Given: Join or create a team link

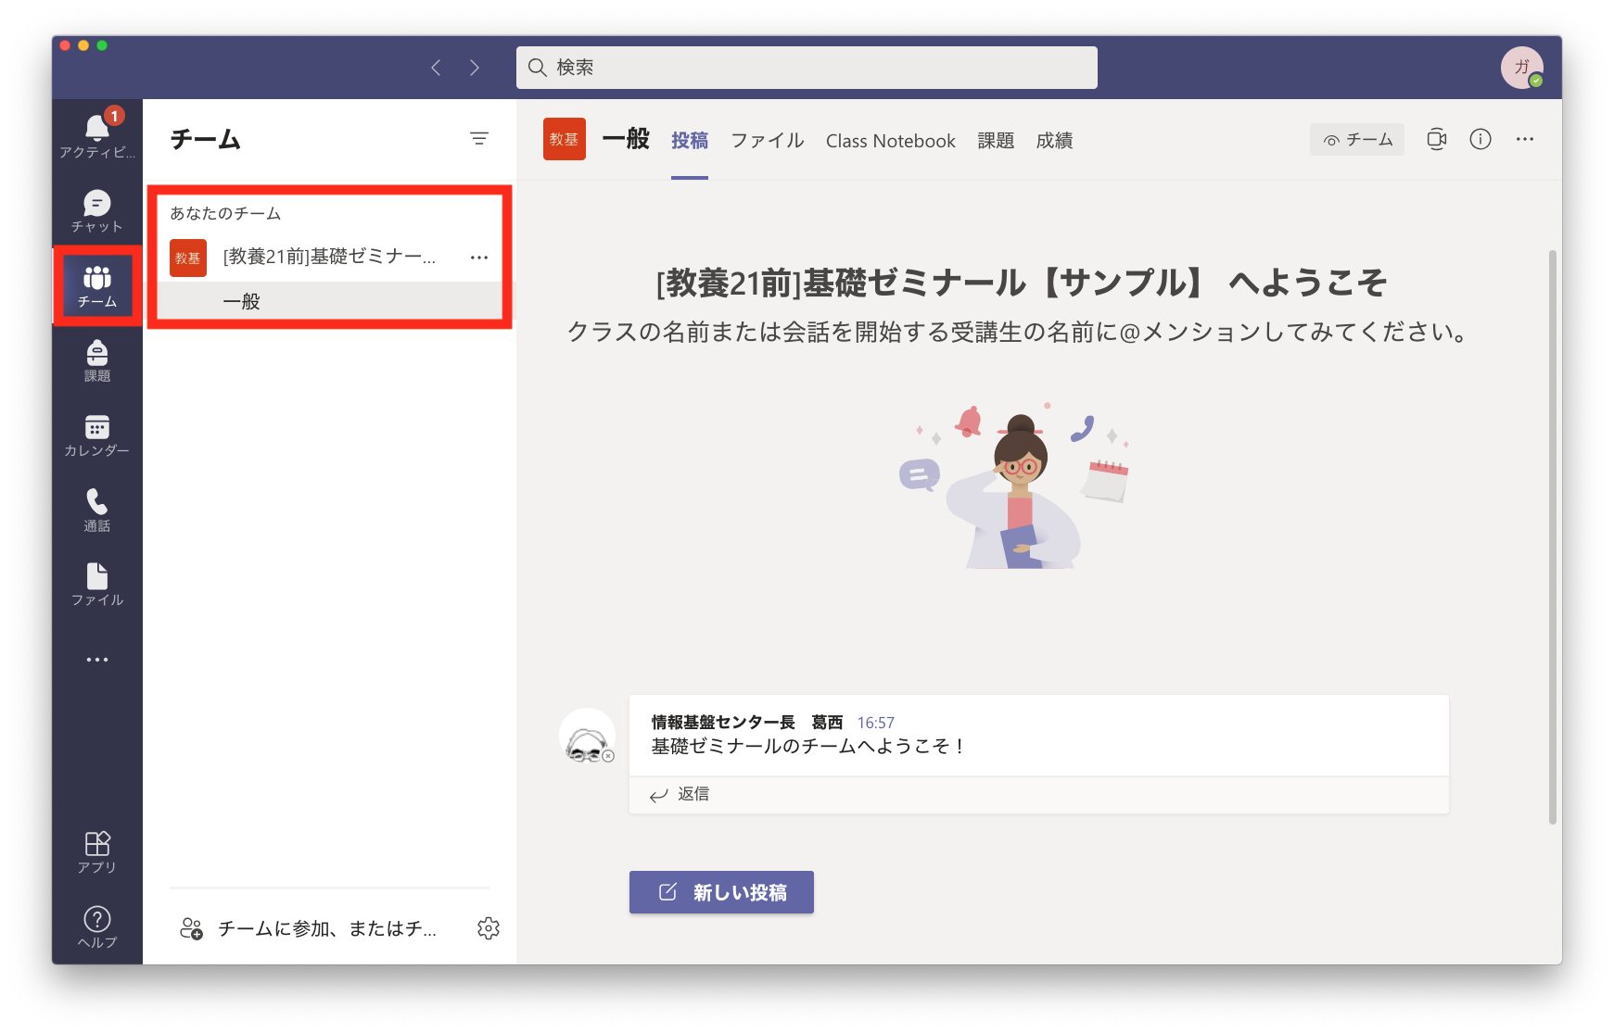Looking at the screenshot, I should [x=308, y=928].
